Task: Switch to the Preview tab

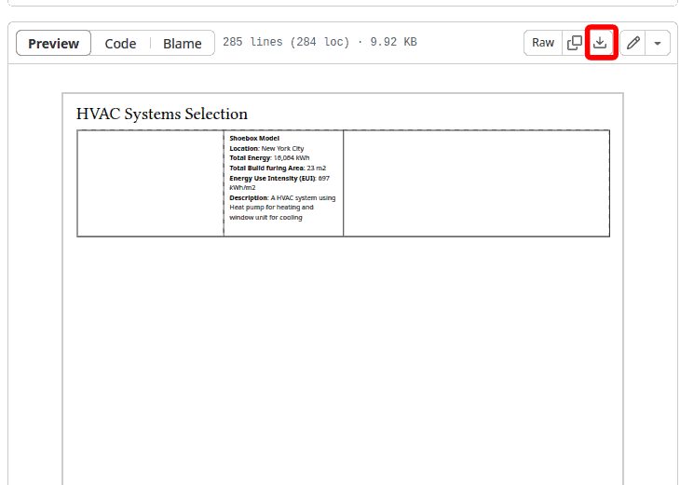Action: (53, 44)
